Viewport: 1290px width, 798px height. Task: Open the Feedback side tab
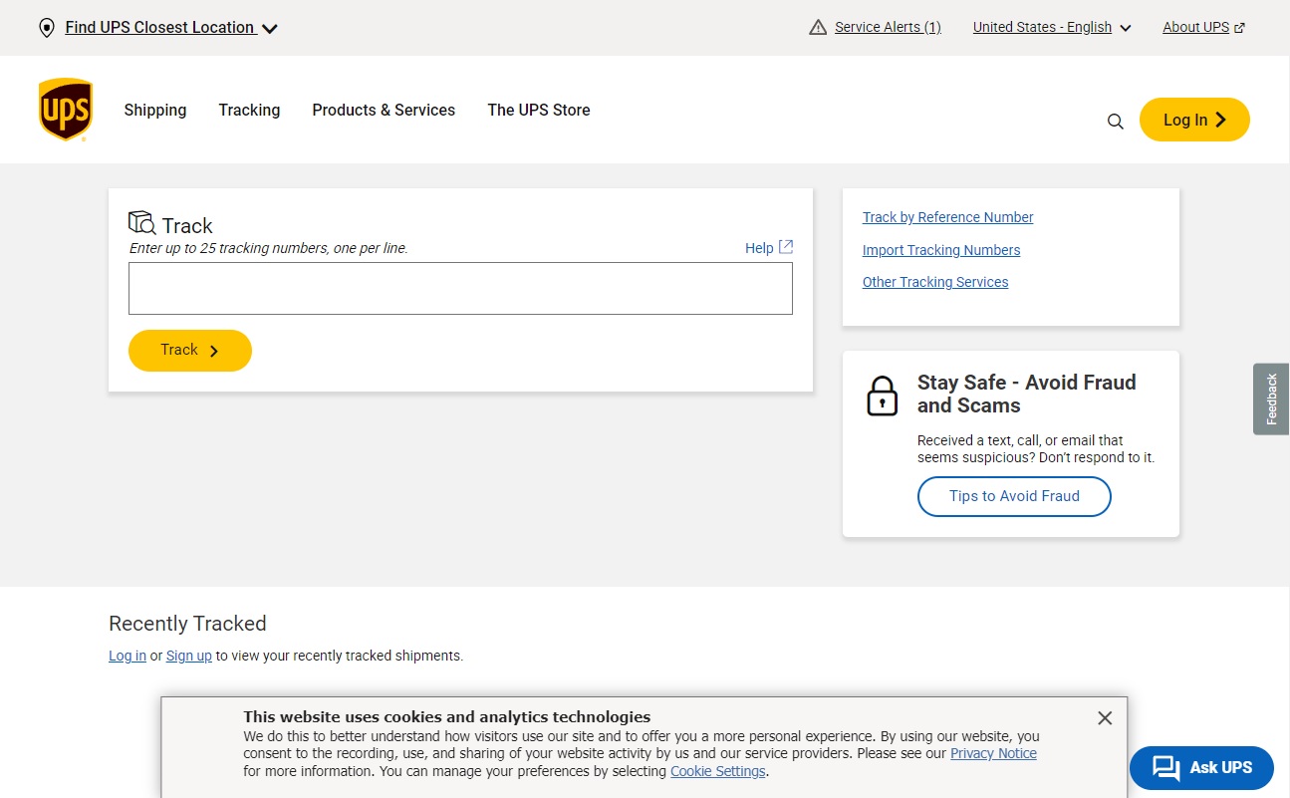pos(1271,399)
